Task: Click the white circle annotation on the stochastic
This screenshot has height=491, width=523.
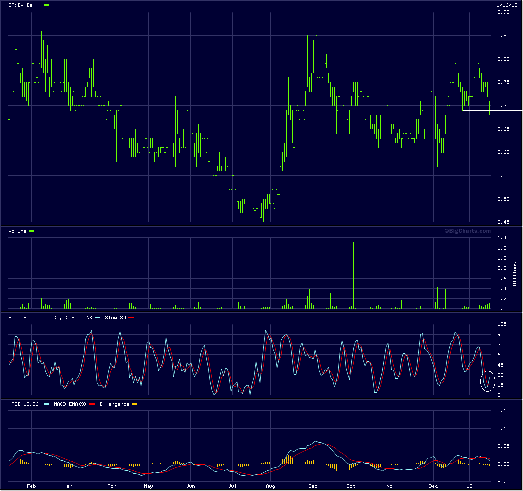Action: [x=487, y=381]
